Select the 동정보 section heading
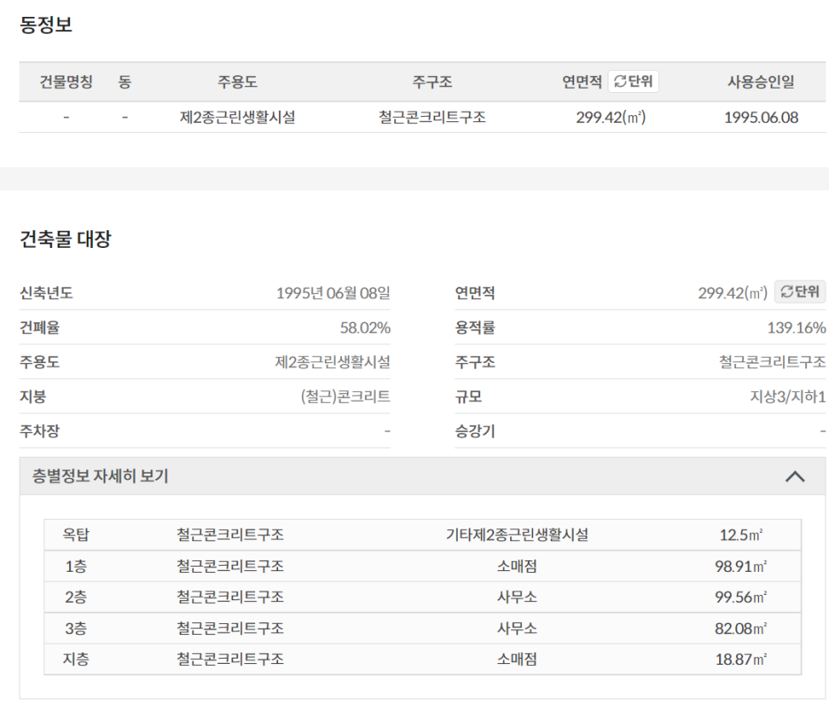The width and height of the screenshot is (829, 710). (x=45, y=24)
